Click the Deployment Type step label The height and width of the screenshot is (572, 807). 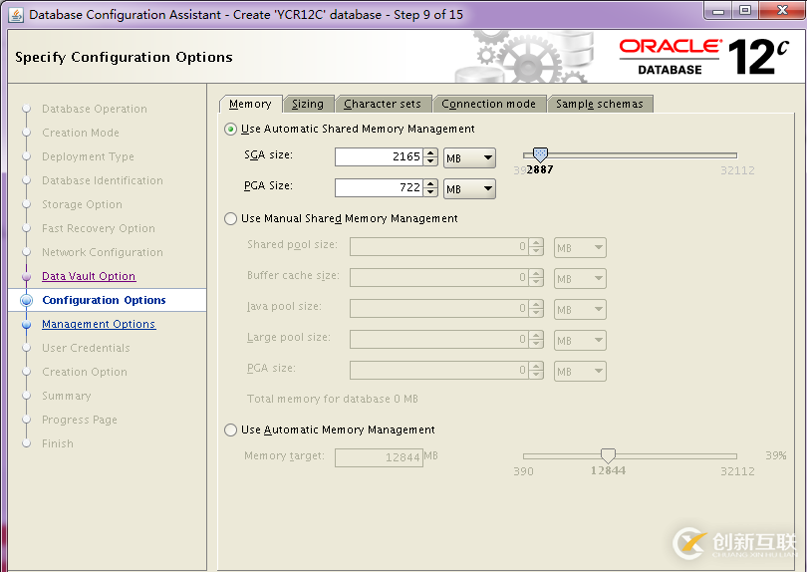88,157
